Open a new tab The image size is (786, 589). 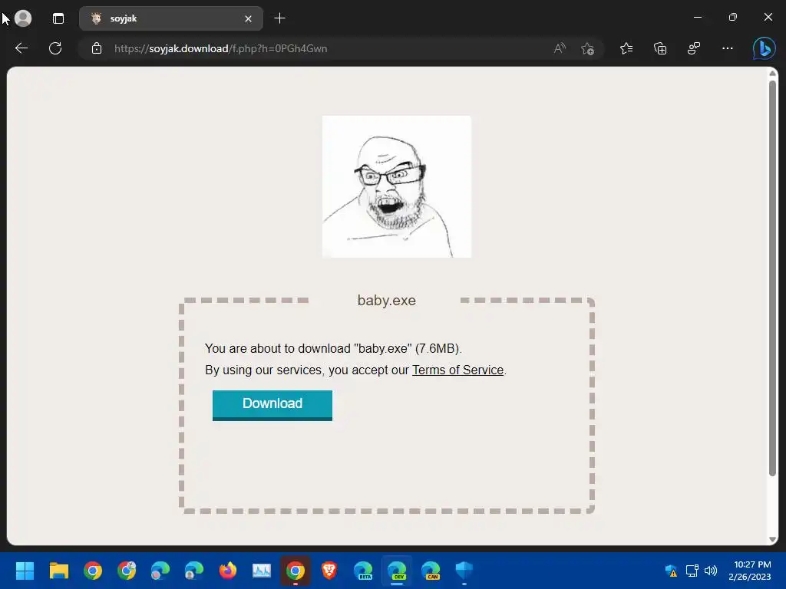(x=279, y=18)
